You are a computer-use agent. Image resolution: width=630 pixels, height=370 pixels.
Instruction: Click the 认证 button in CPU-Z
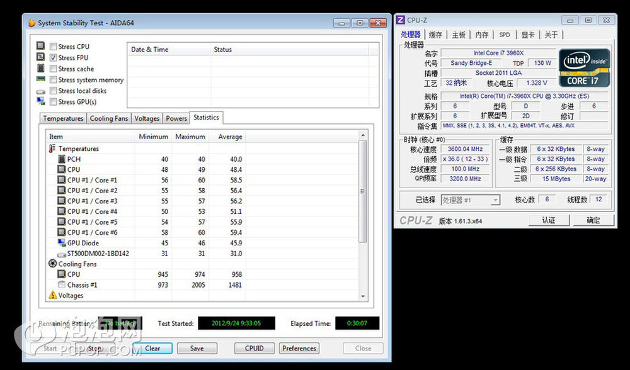click(x=549, y=220)
